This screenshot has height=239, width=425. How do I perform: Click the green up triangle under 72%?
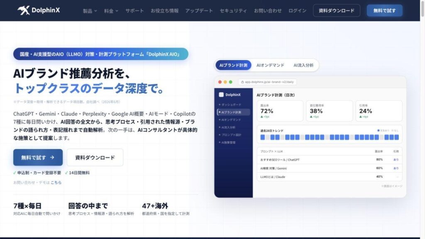262,117
